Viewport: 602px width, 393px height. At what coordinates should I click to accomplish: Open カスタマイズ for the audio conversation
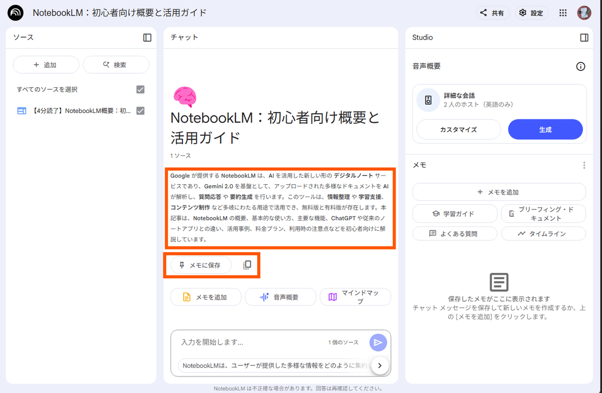point(458,129)
